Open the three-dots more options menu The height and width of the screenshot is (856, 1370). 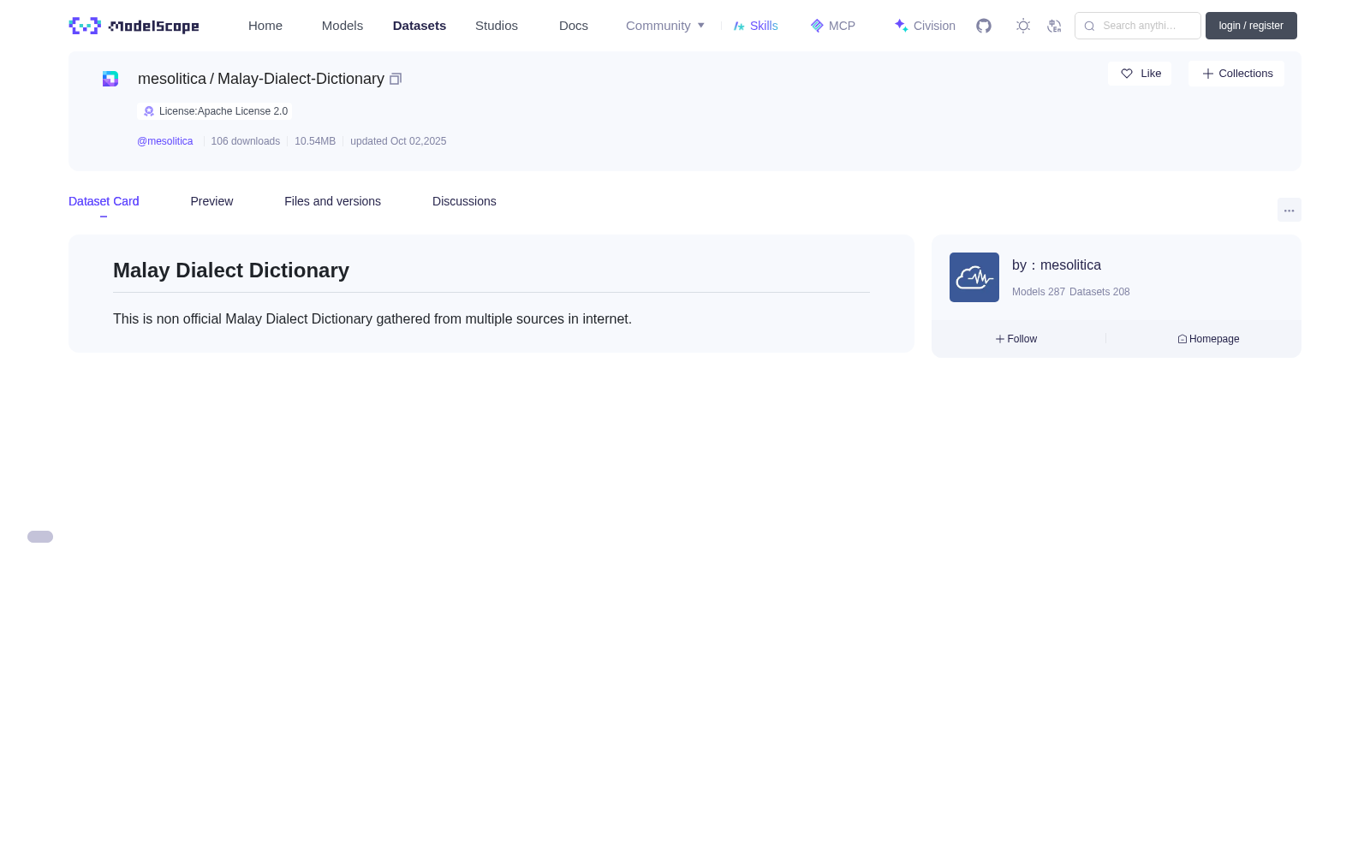[x=1290, y=210]
